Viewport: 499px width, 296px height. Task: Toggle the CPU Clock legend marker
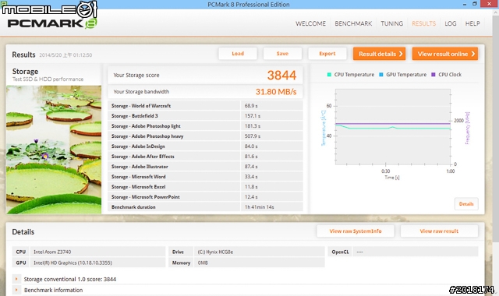[434, 75]
